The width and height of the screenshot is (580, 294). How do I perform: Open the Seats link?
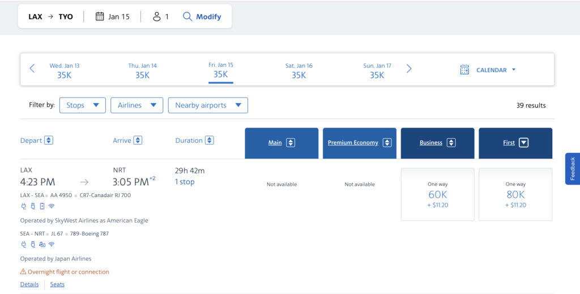click(x=57, y=284)
